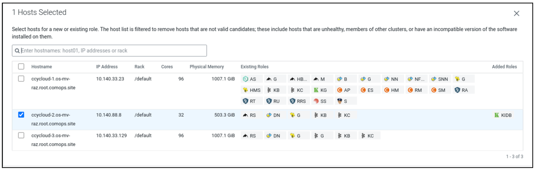This screenshot has width=535, height=169.
Task: Click the search magnifier icon
Action: coord(17,50)
